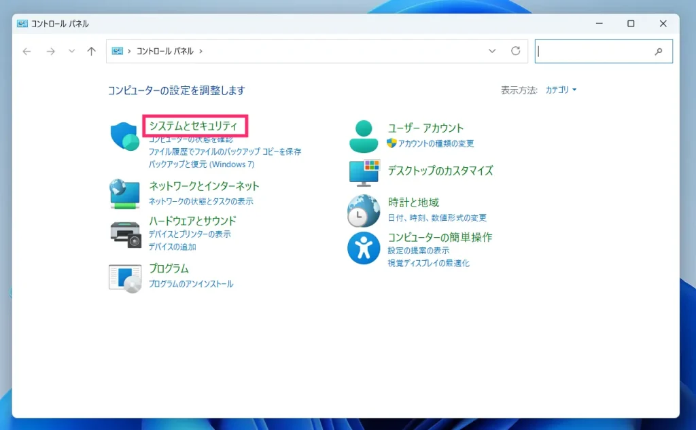696x430 pixels.
Task: Open the ネットワークとインターネット globe icon
Action: (x=125, y=194)
